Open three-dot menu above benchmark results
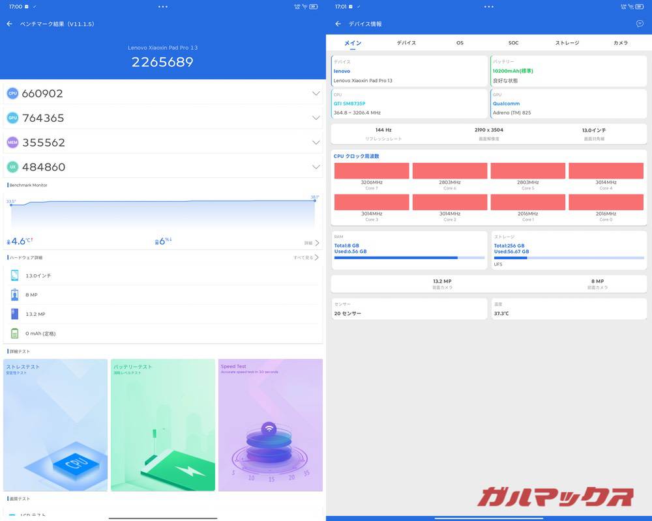This screenshot has height=521, width=652. (x=163, y=7)
